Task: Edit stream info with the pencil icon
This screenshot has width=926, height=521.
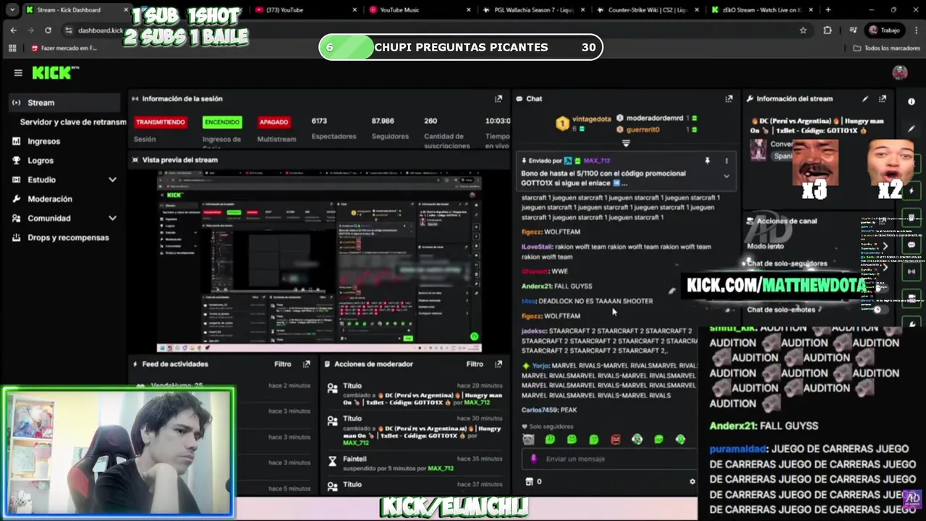Action: pyautogui.click(x=865, y=99)
